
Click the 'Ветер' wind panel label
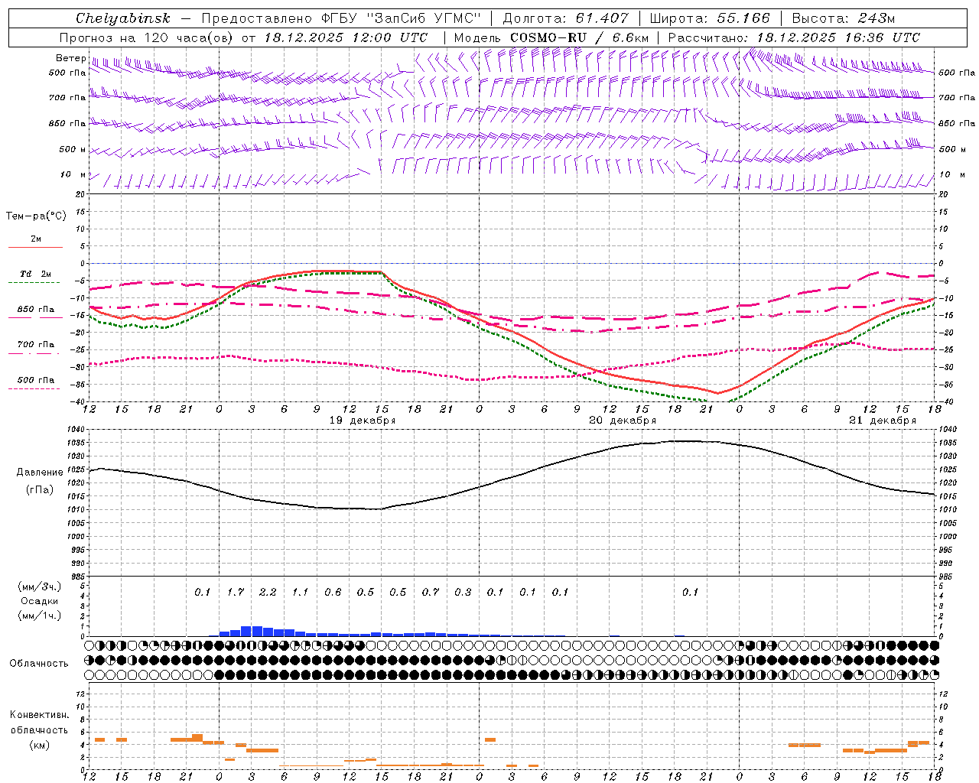tap(70, 58)
